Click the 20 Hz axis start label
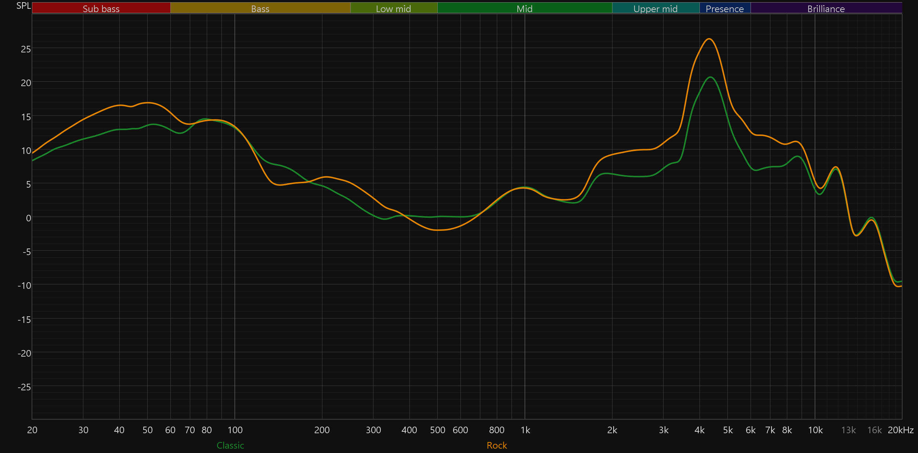 tap(32, 430)
